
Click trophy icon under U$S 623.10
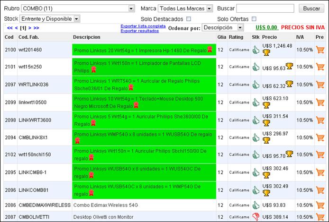click(x=266, y=105)
